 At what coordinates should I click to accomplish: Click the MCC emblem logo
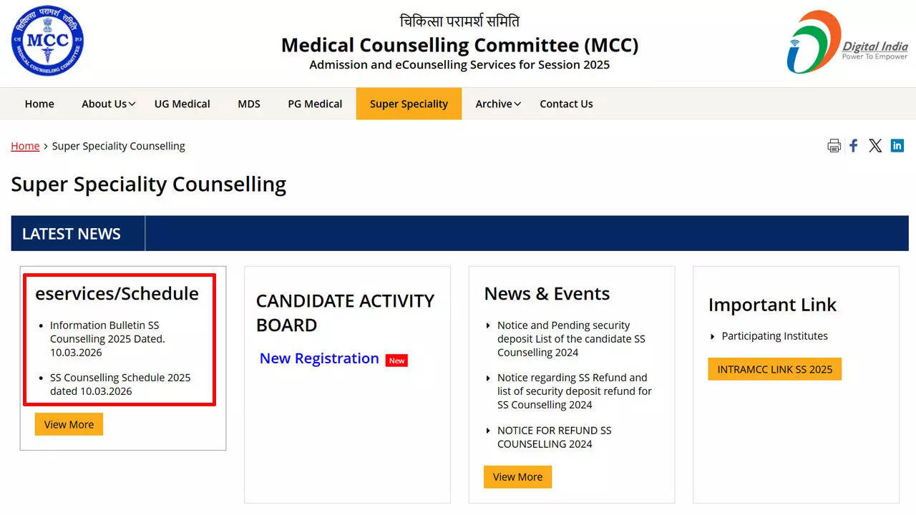pos(47,41)
